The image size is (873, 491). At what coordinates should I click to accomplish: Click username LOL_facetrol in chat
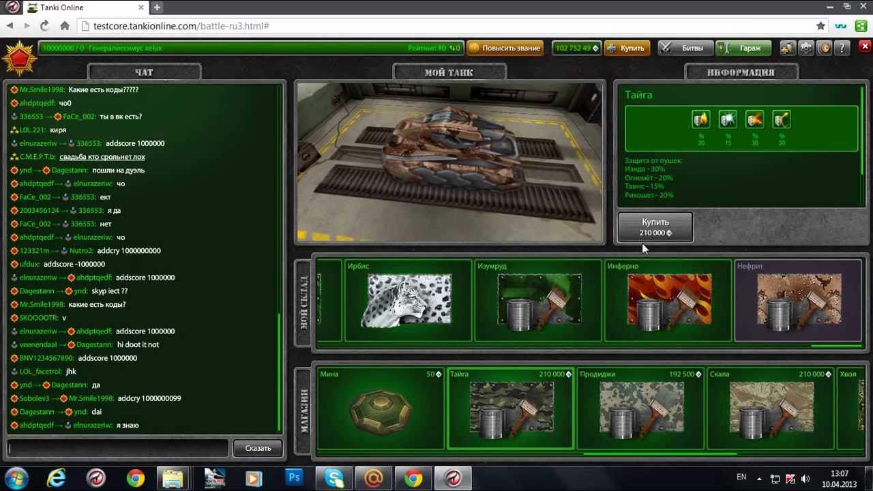point(40,371)
